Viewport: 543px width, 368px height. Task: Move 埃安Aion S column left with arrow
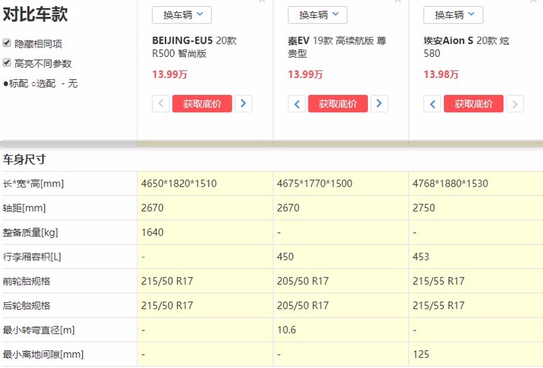tap(432, 103)
